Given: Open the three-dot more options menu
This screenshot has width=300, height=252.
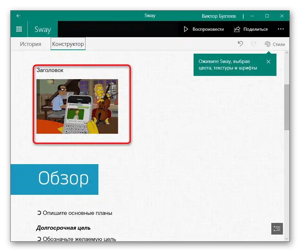Looking at the screenshot, I should pyautogui.click(x=281, y=29).
